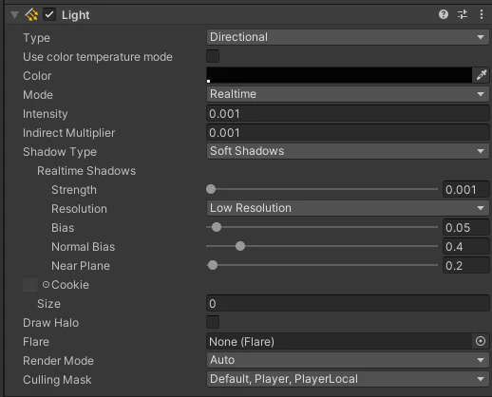Open the Light component help reference
492x397 pixels.
click(444, 14)
